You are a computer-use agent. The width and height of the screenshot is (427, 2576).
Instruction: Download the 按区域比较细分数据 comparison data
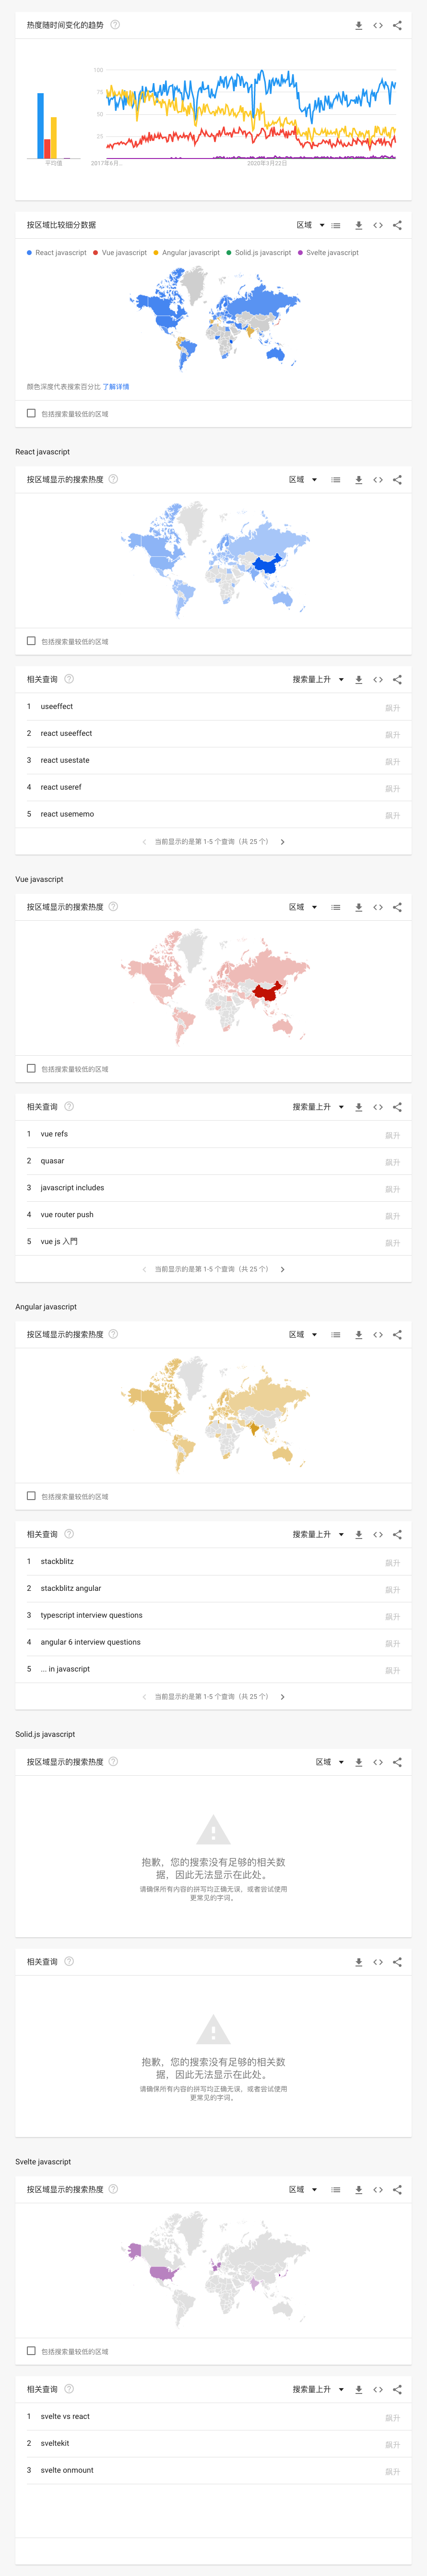click(358, 226)
